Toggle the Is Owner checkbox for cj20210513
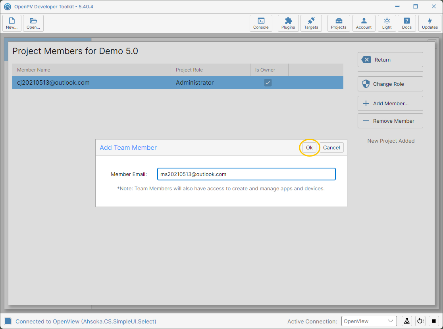 268,83
